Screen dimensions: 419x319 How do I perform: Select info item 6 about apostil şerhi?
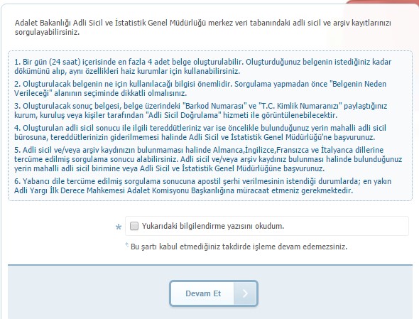(x=202, y=186)
